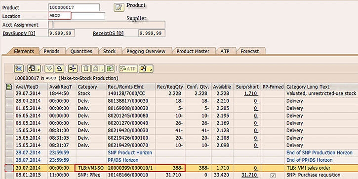This screenshot has height=179, width=358.
Task: Switch to the Stock tab
Action: [109, 51]
